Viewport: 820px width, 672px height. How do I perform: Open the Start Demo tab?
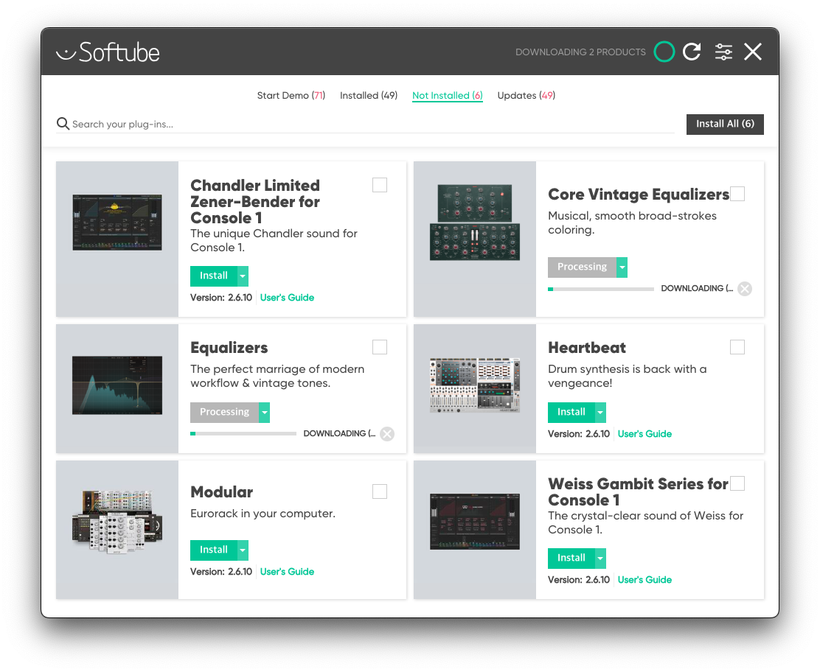pos(291,96)
